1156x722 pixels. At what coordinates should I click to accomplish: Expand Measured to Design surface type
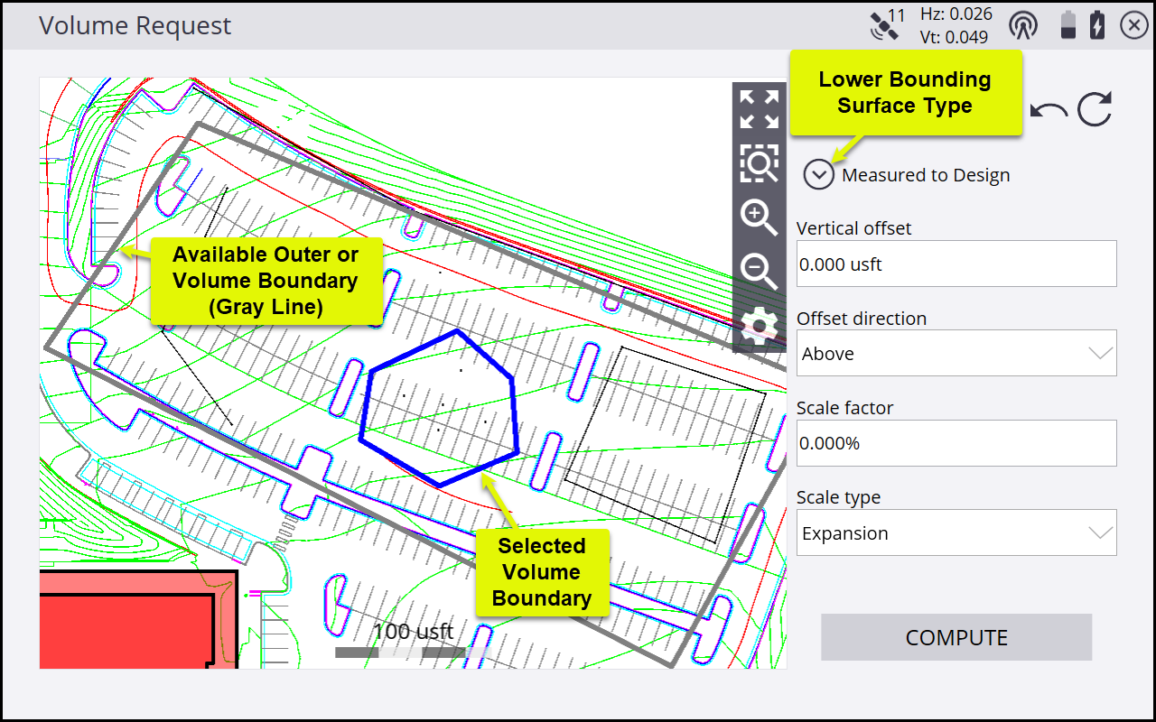[819, 174]
